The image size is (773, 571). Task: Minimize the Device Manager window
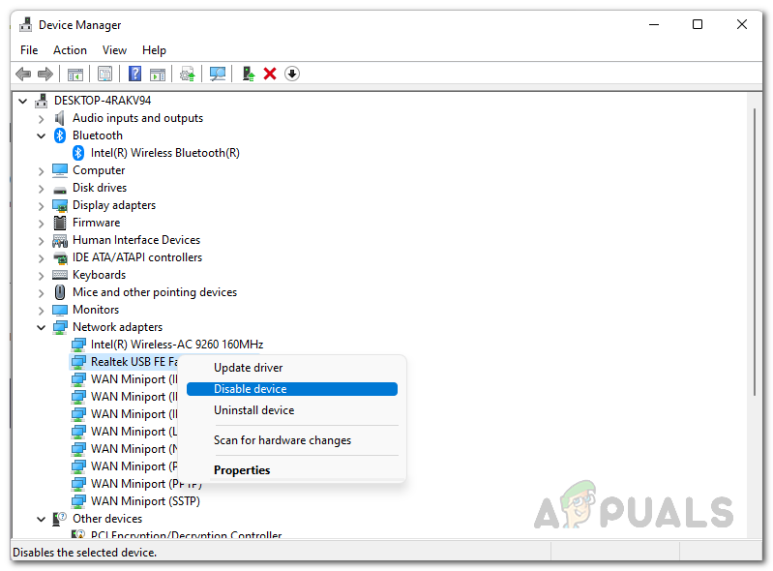654,24
